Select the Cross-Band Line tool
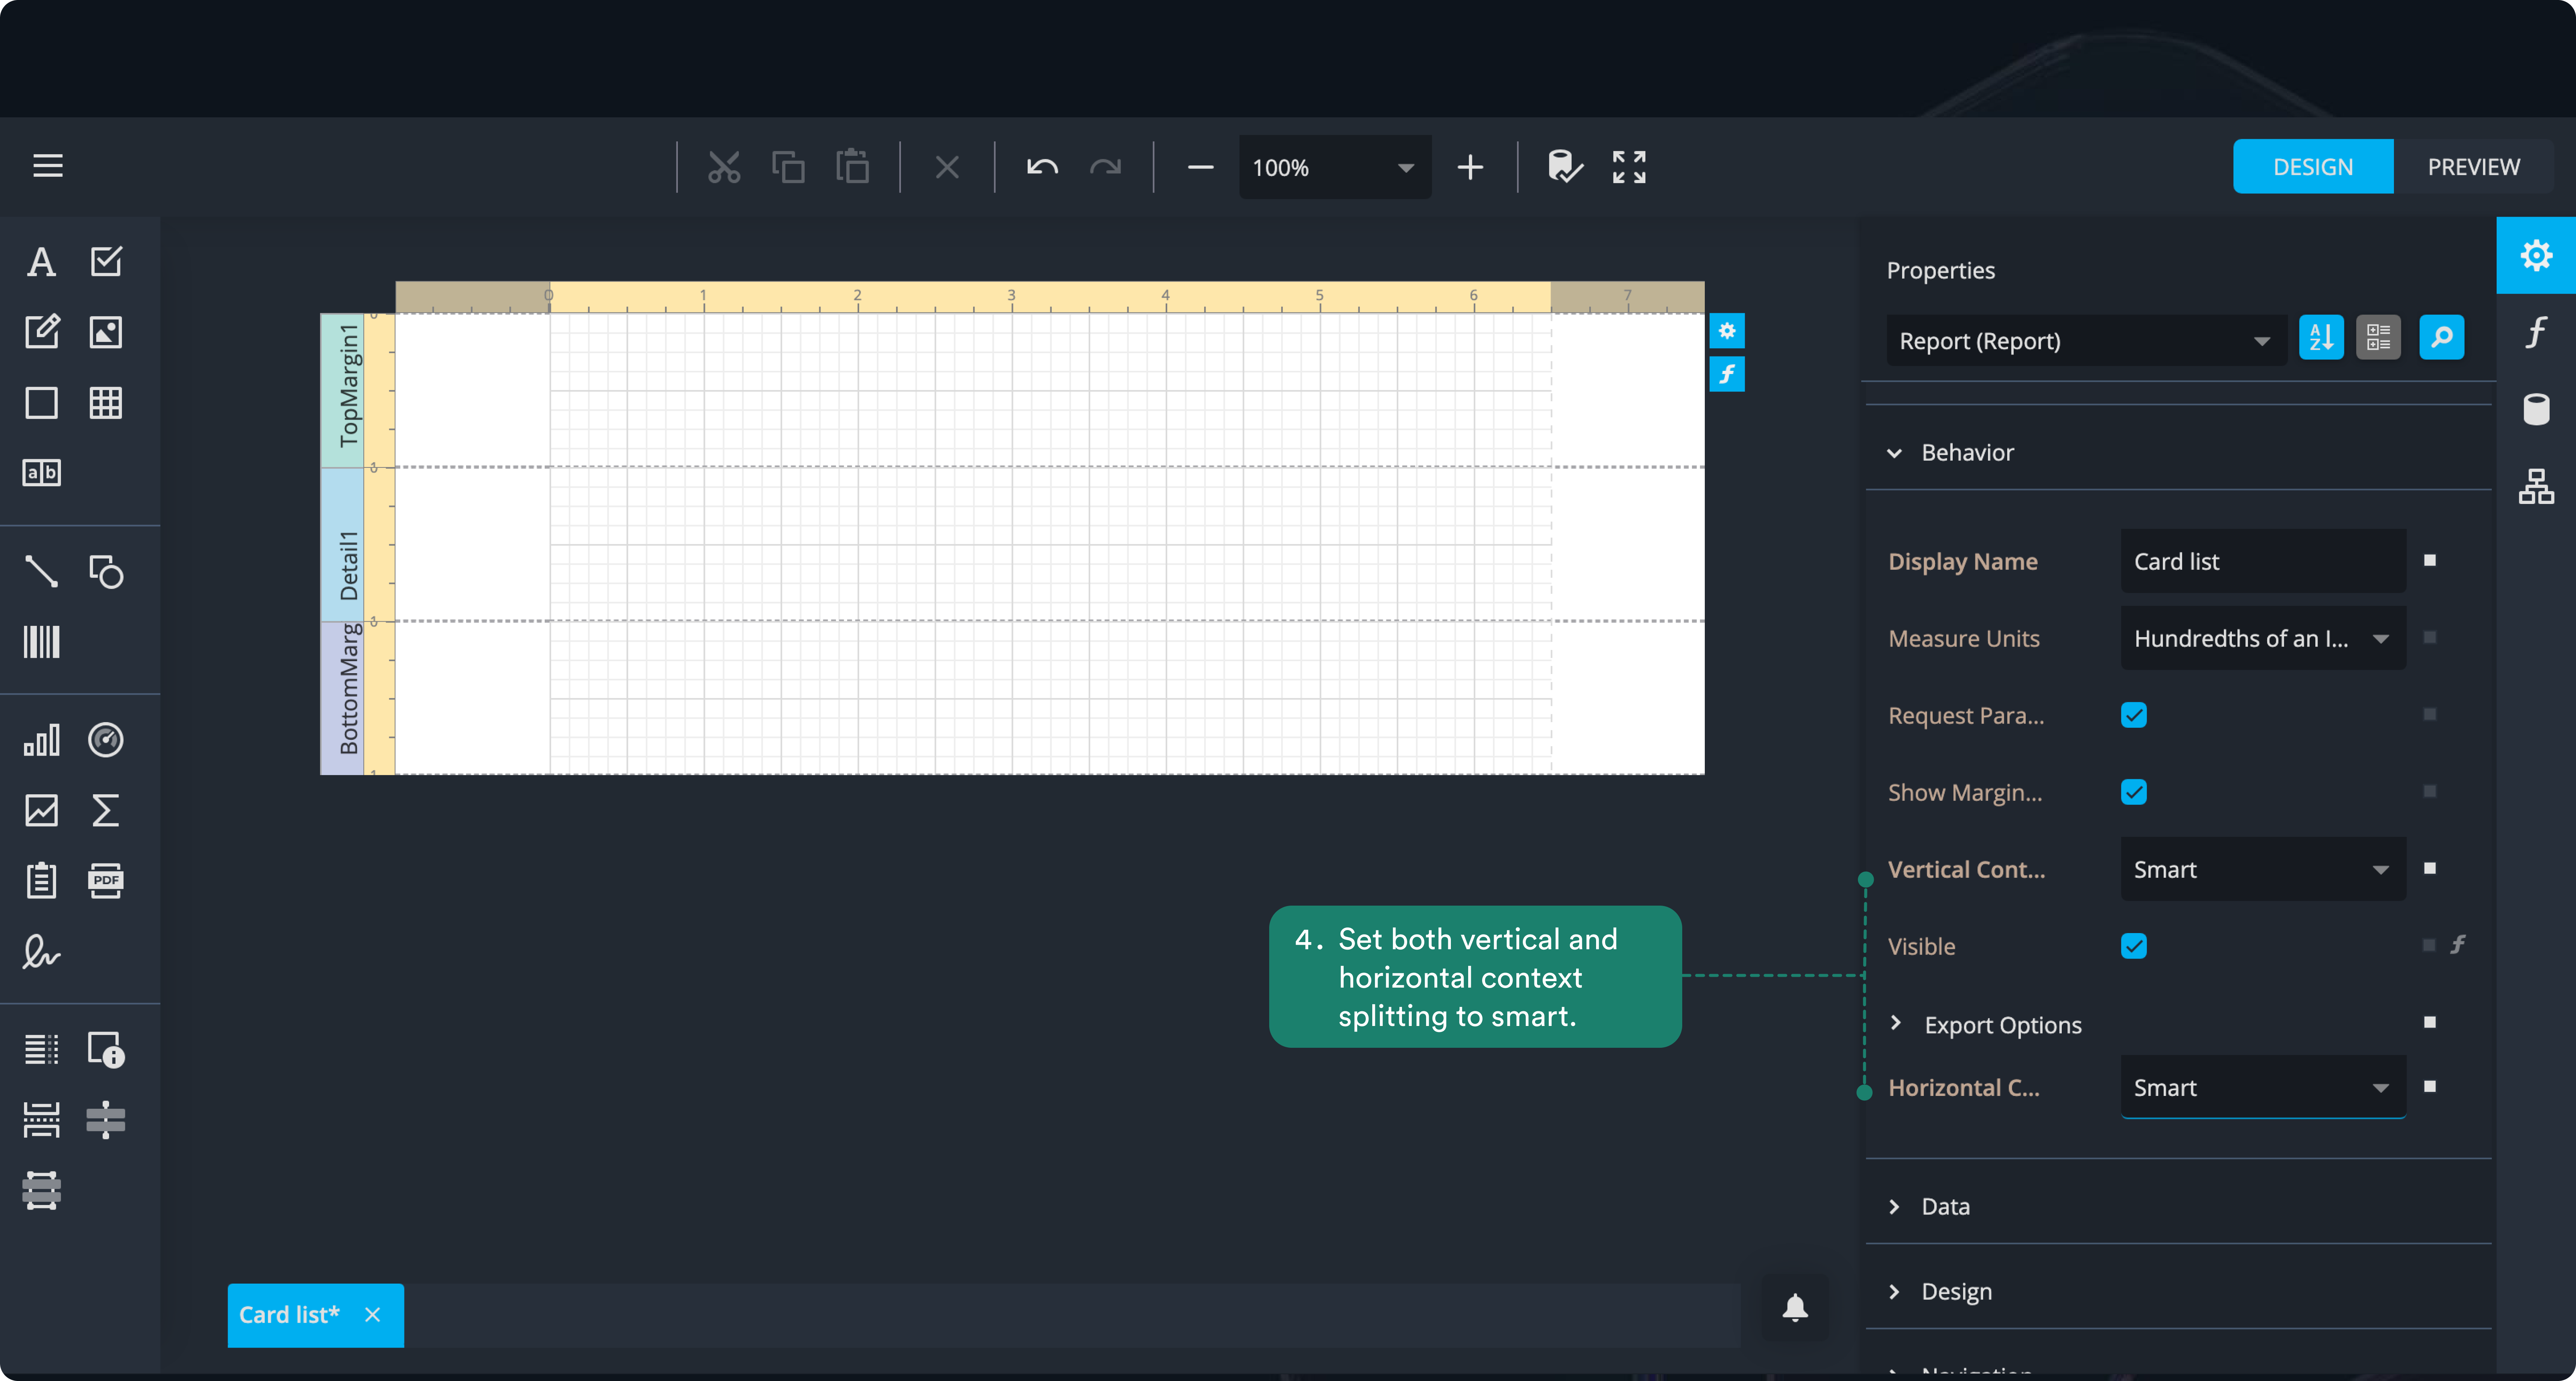Screen dimensions: 2576x1381 (106, 1120)
